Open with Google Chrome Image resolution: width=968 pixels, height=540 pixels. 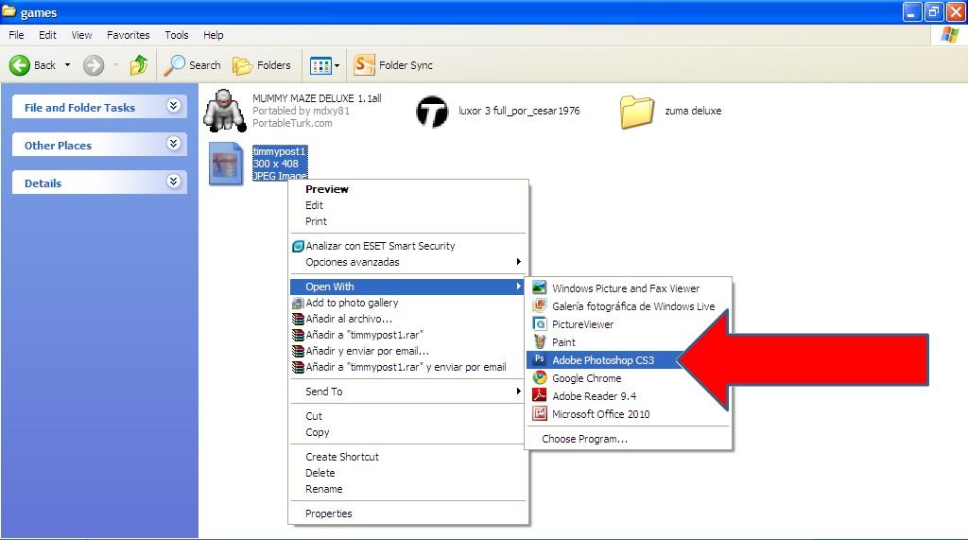(x=629, y=378)
